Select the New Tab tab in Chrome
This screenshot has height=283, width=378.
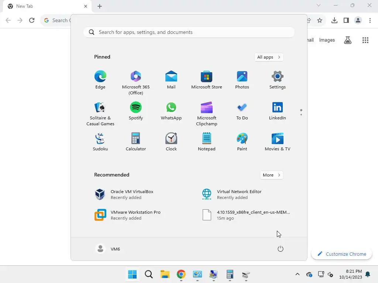(47, 6)
